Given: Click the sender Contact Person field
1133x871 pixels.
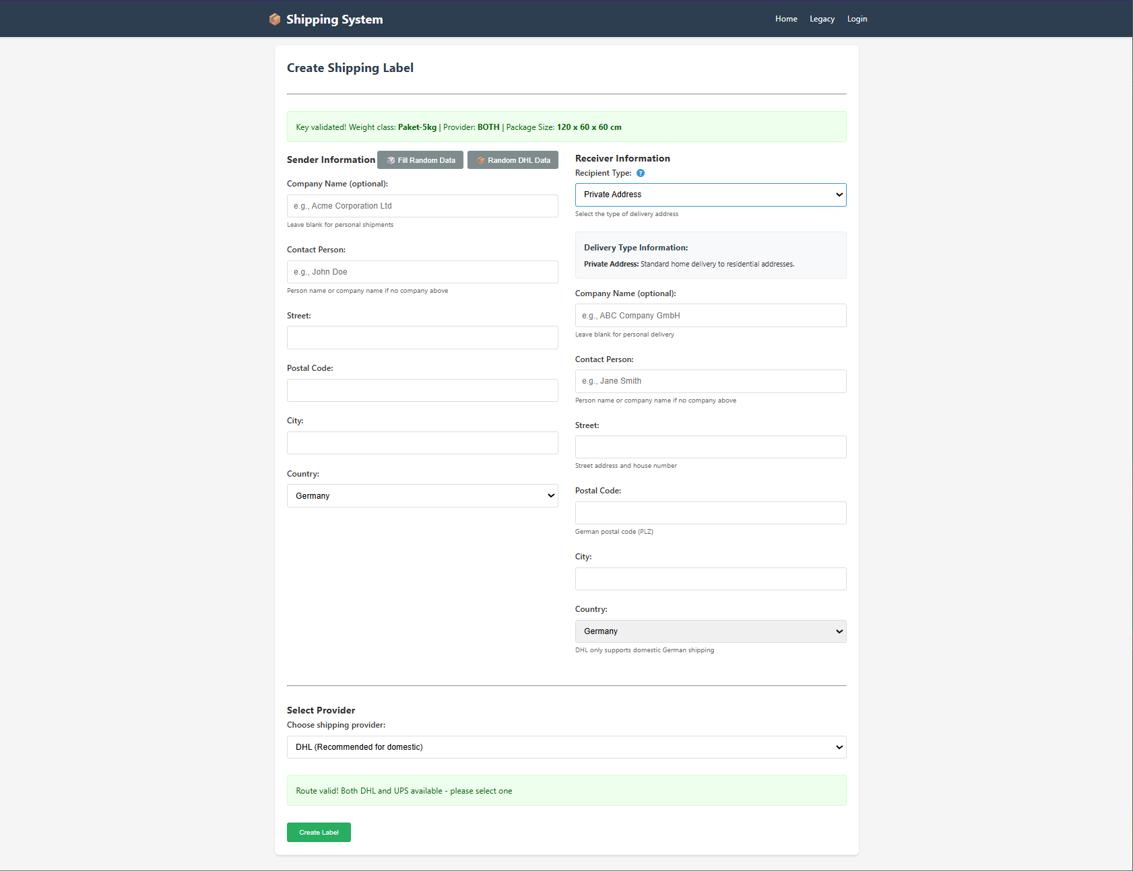Looking at the screenshot, I should coord(422,272).
